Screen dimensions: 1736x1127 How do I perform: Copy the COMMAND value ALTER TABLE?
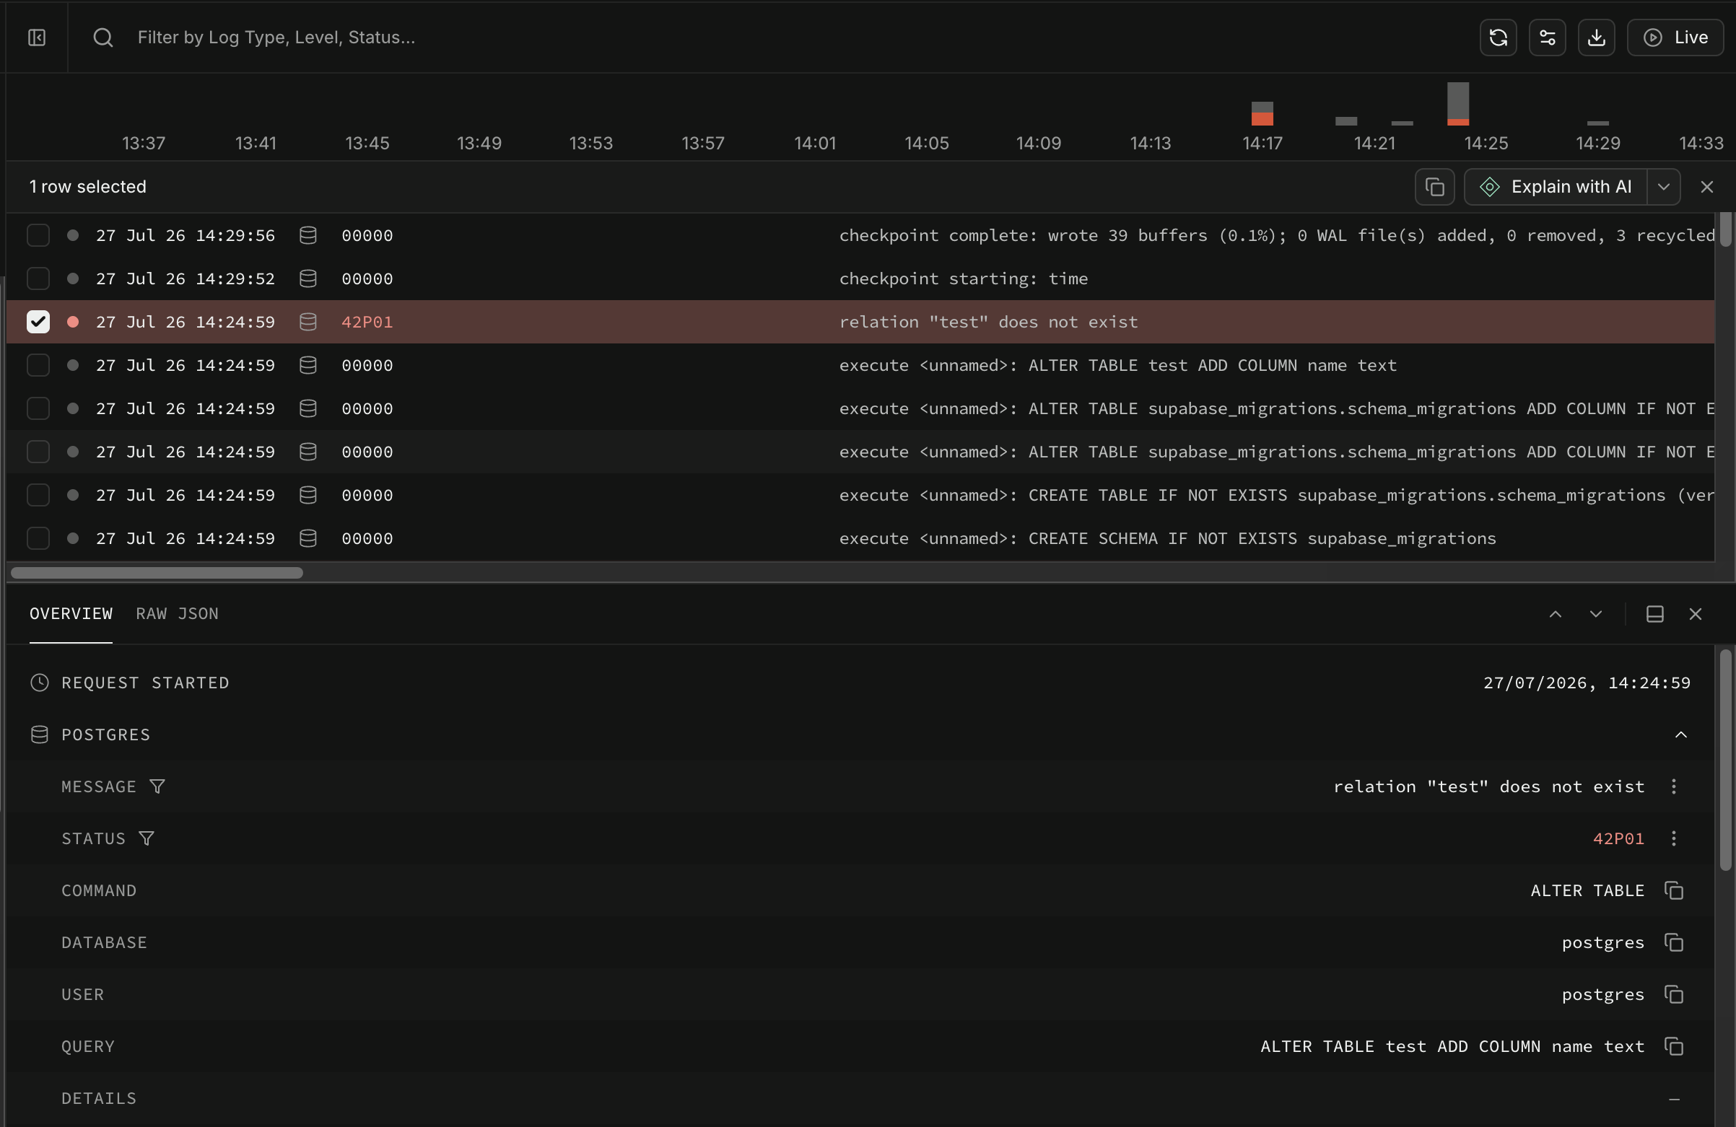click(x=1673, y=891)
